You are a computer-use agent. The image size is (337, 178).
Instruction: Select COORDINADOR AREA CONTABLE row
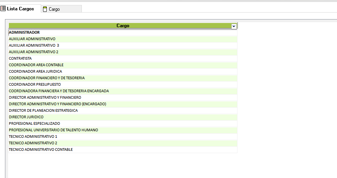tap(36, 65)
